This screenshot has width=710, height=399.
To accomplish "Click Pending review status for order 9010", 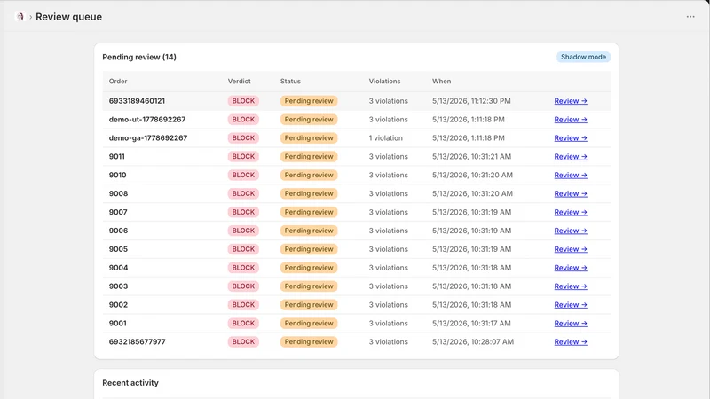I will (309, 175).
